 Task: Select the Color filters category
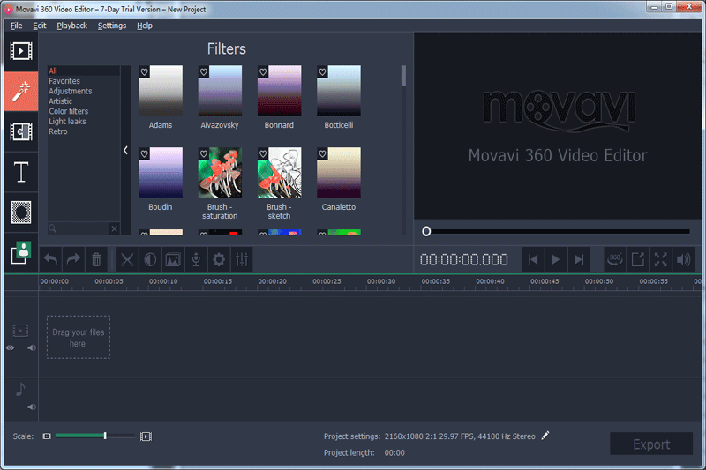[x=69, y=111]
